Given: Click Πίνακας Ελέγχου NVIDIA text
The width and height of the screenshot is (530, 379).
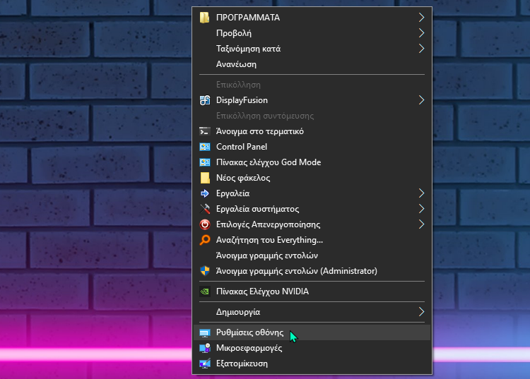Looking at the screenshot, I should tap(262, 291).
